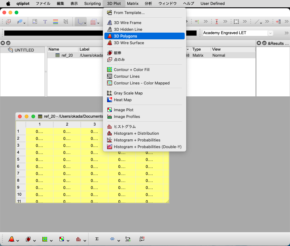Float the Results panel with the detach icon
The height and width of the screenshot is (246, 290).
tap(264, 43)
